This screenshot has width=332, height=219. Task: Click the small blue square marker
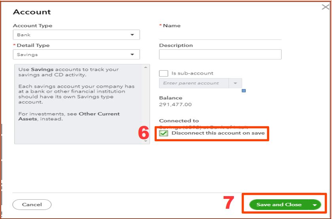[x=243, y=91]
